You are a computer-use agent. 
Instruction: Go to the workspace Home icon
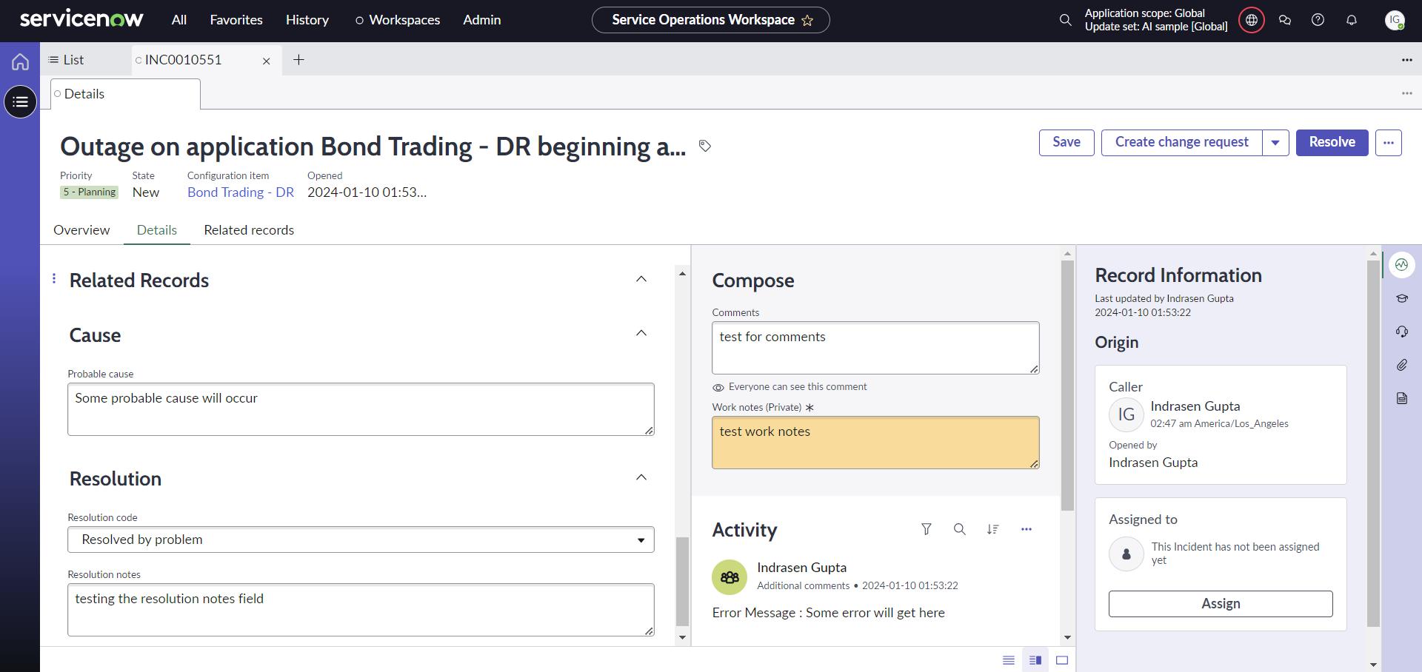[20, 61]
